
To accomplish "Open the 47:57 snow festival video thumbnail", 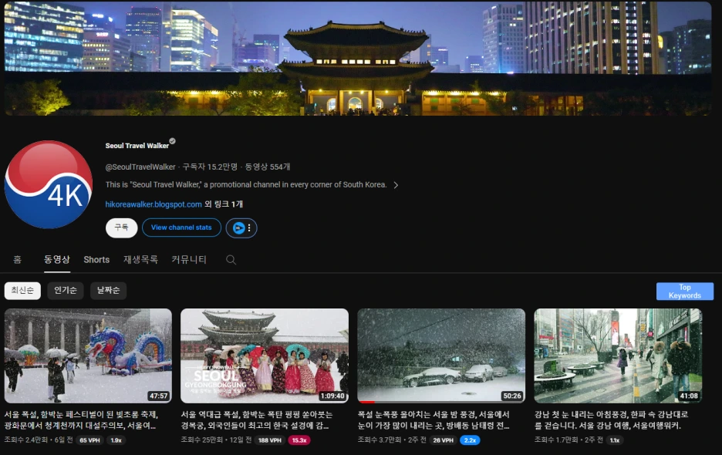I will [88, 356].
